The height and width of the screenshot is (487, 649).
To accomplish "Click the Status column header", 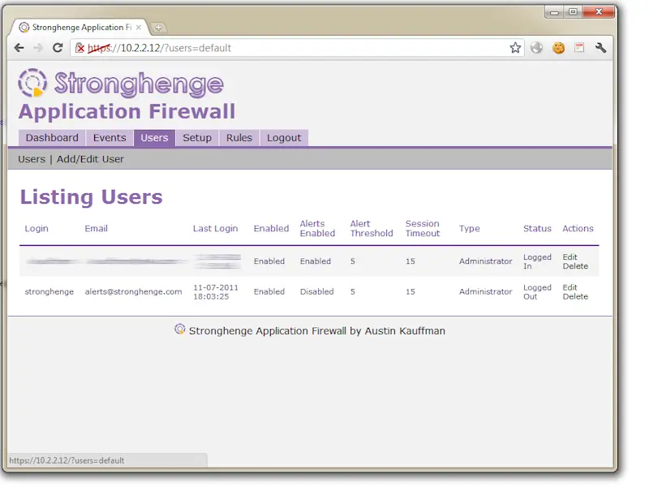I will point(537,228).
